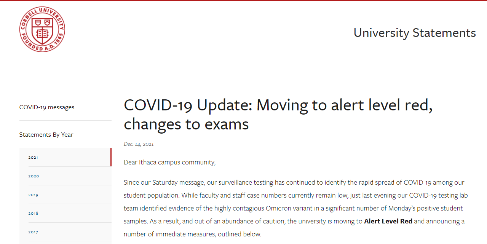Image resolution: width=487 pixels, height=244 pixels.
Task: Click the Cornell University seal logo
Action: tap(42, 29)
